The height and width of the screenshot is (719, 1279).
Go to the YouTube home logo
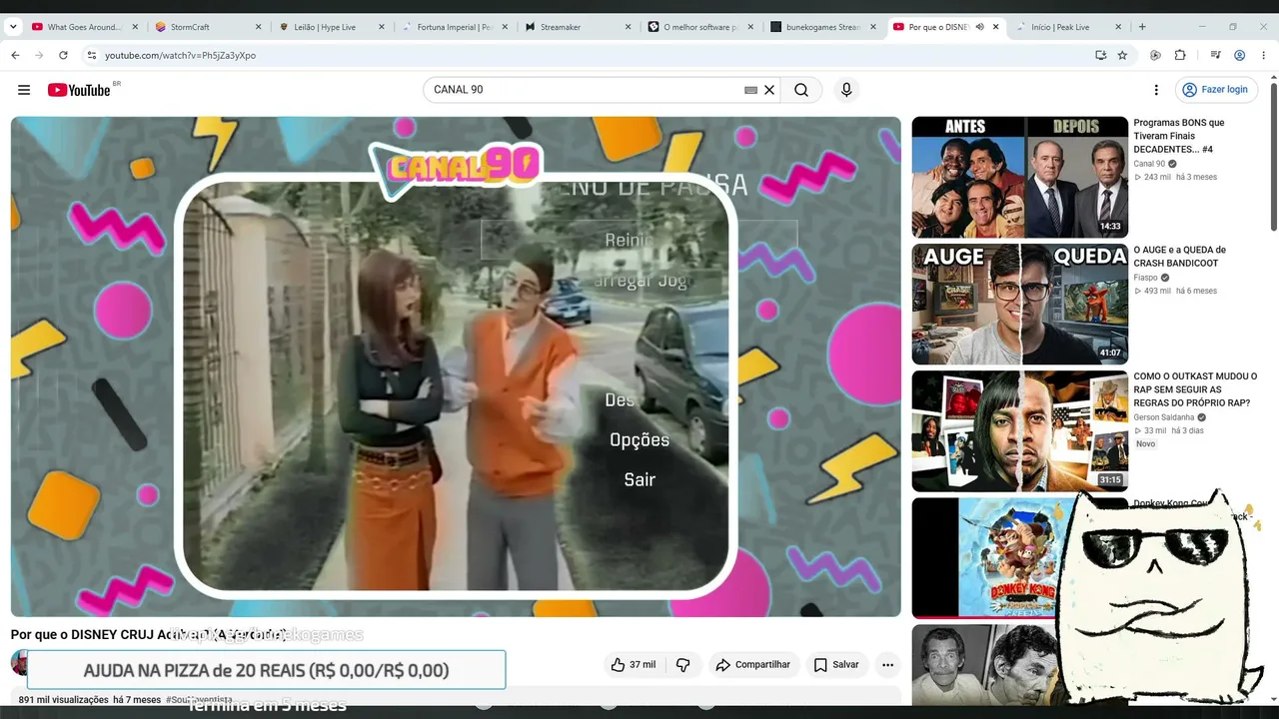pyautogui.click(x=79, y=90)
